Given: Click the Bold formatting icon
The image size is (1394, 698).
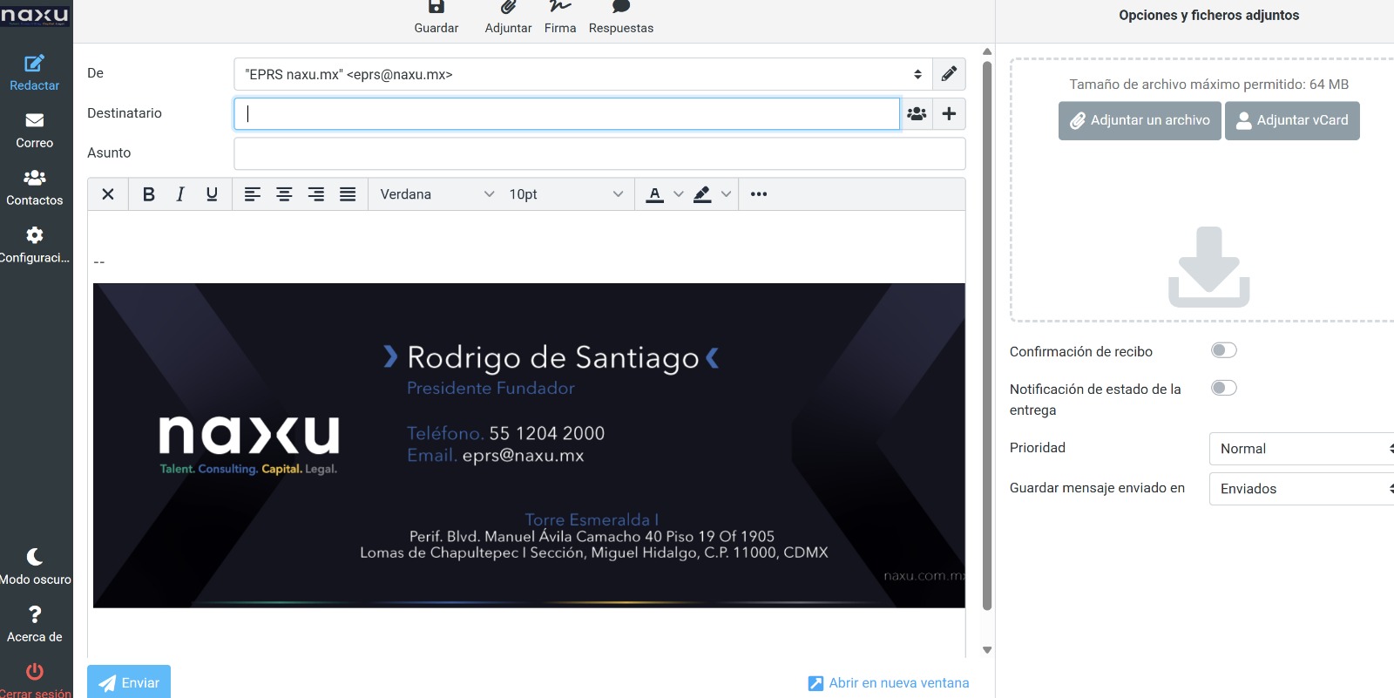Looking at the screenshot, I should 149,194.
